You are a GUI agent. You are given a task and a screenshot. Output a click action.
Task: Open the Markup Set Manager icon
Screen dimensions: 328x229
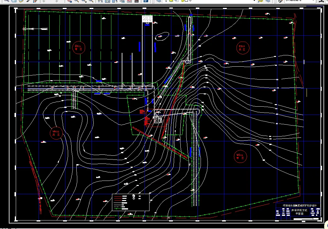[x=129, y=1]
